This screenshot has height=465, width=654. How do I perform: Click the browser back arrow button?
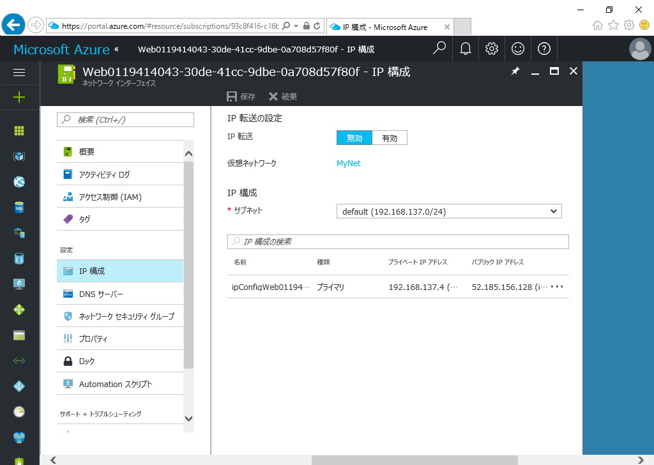tap(13, 25)
